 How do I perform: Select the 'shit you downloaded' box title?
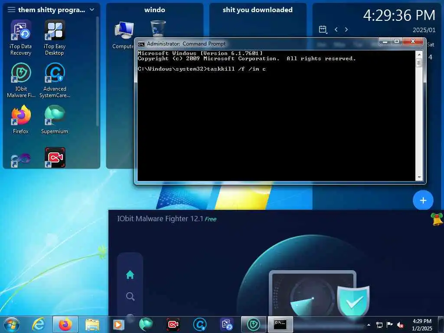pyautogui.click(x=258, y=10)
